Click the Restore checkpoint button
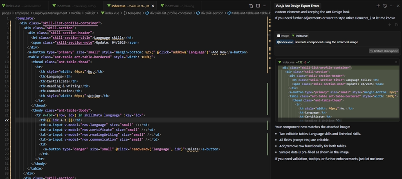This screenshot has width=402, height=179. tap(383, 51)
